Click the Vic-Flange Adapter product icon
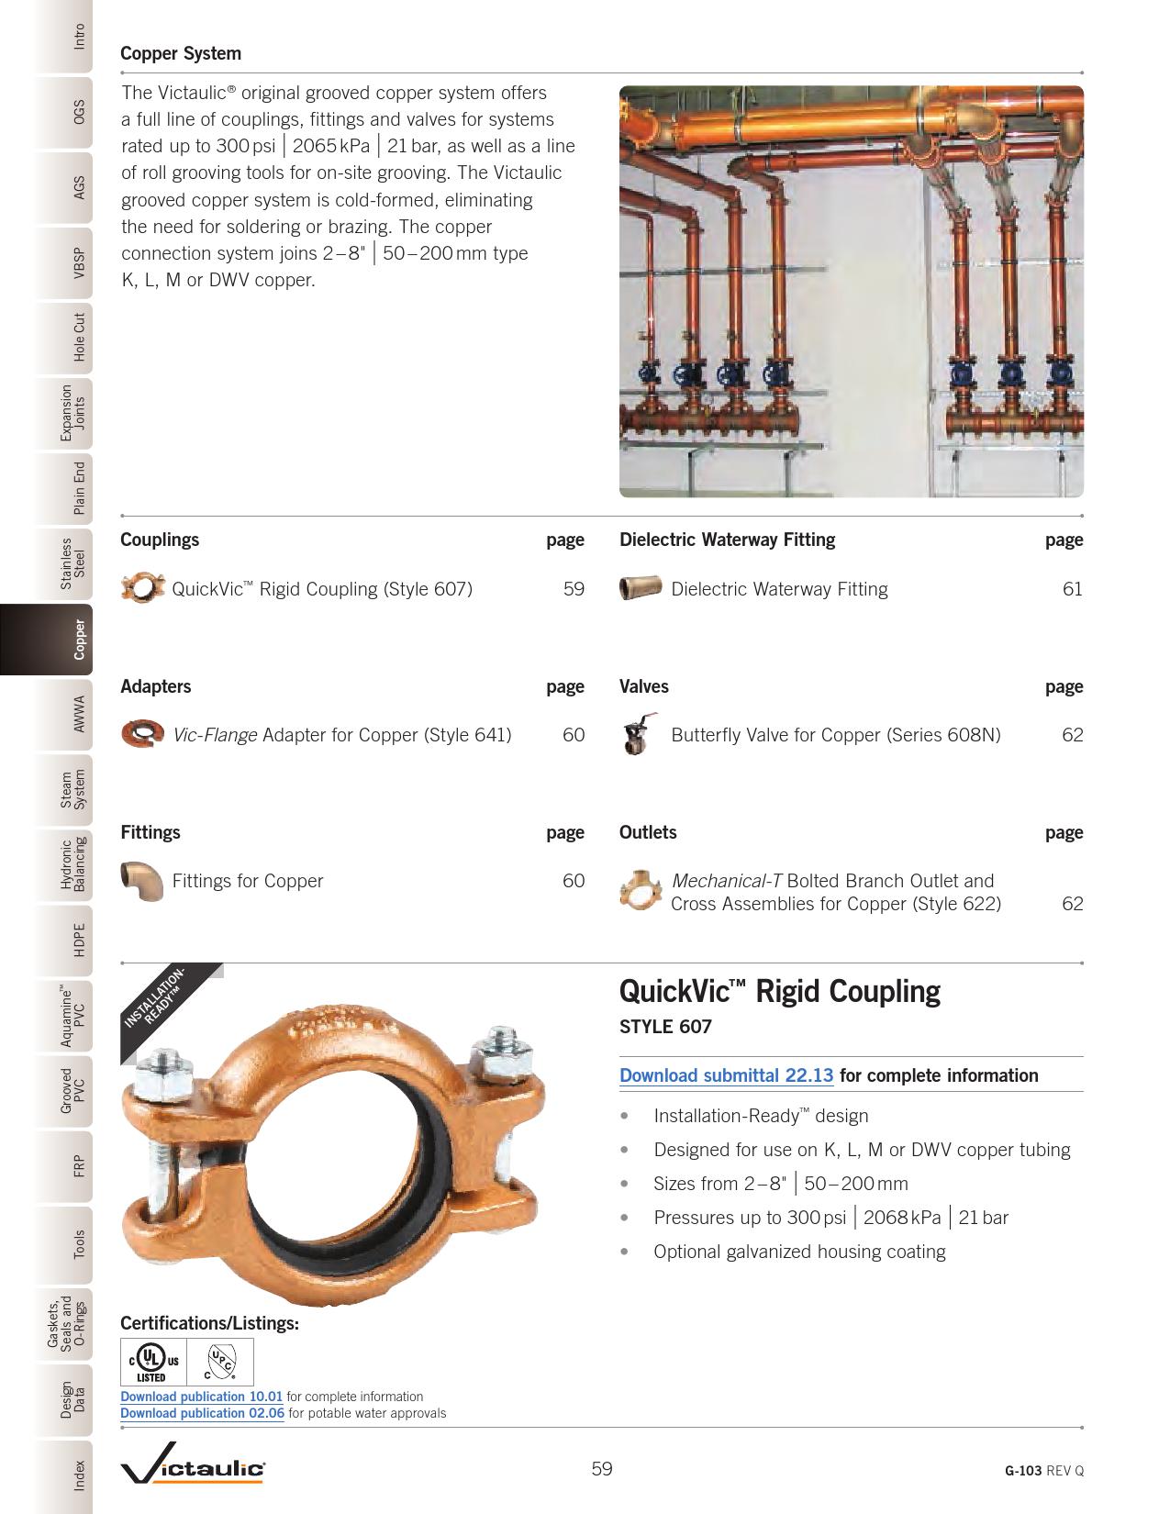The width and height of the screenshot is (1170, 1514). click(142, 734)
